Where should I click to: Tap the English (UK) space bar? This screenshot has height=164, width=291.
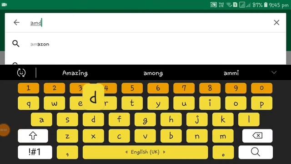(x=145, y=152)
